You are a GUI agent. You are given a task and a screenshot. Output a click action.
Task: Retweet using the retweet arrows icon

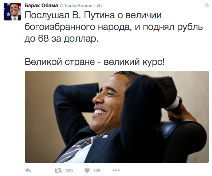58,171
